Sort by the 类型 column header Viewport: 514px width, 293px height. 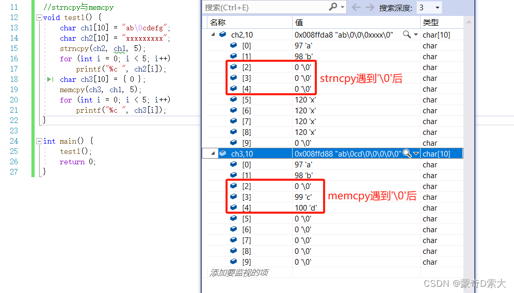point(442,23)
